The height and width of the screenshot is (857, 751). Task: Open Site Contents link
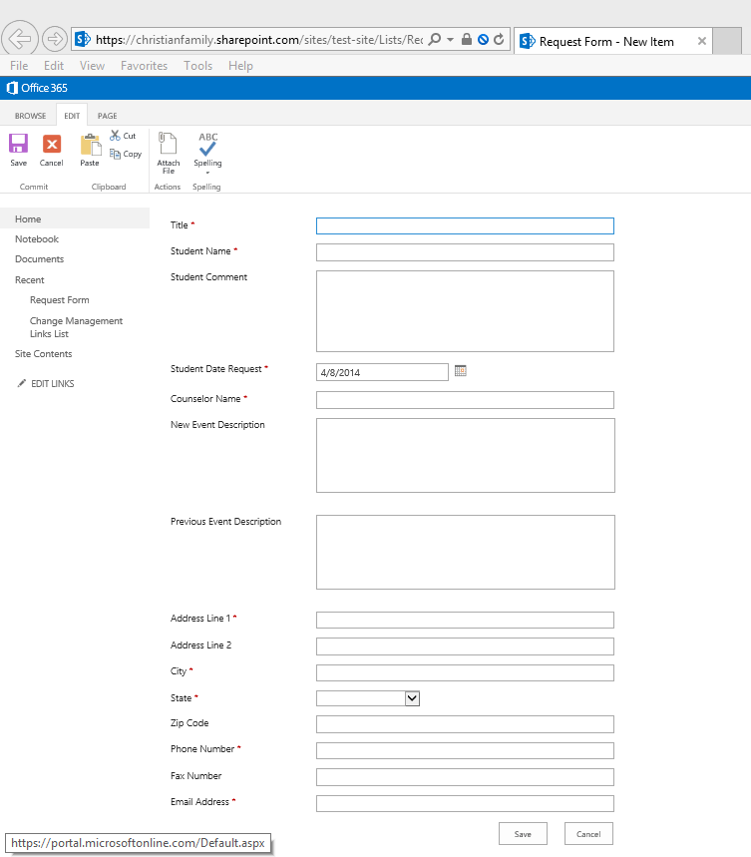point(43,353)
